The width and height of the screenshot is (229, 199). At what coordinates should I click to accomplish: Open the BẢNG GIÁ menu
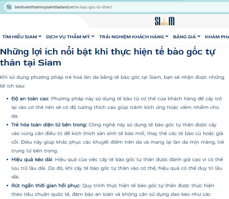coord(184,37)
